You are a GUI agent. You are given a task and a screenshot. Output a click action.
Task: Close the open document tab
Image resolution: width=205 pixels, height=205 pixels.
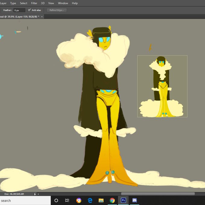[42, 17]
